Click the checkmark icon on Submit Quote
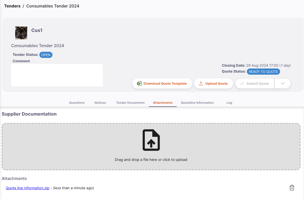Screen dimensions: 304x199 click(x=242, y=83)
